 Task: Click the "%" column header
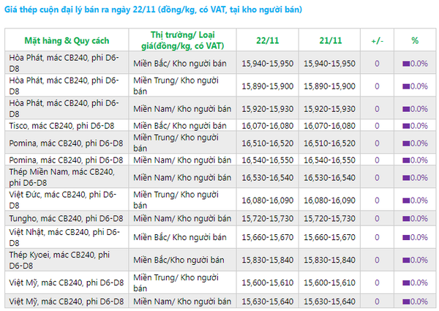click(415, 40)
